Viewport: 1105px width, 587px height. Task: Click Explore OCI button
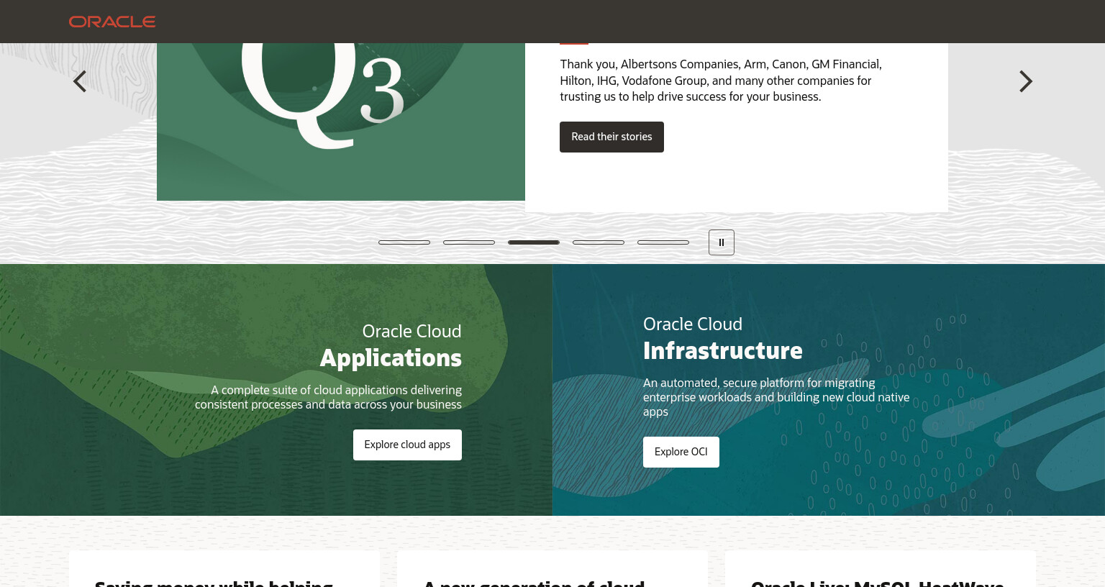pos(681,452)
